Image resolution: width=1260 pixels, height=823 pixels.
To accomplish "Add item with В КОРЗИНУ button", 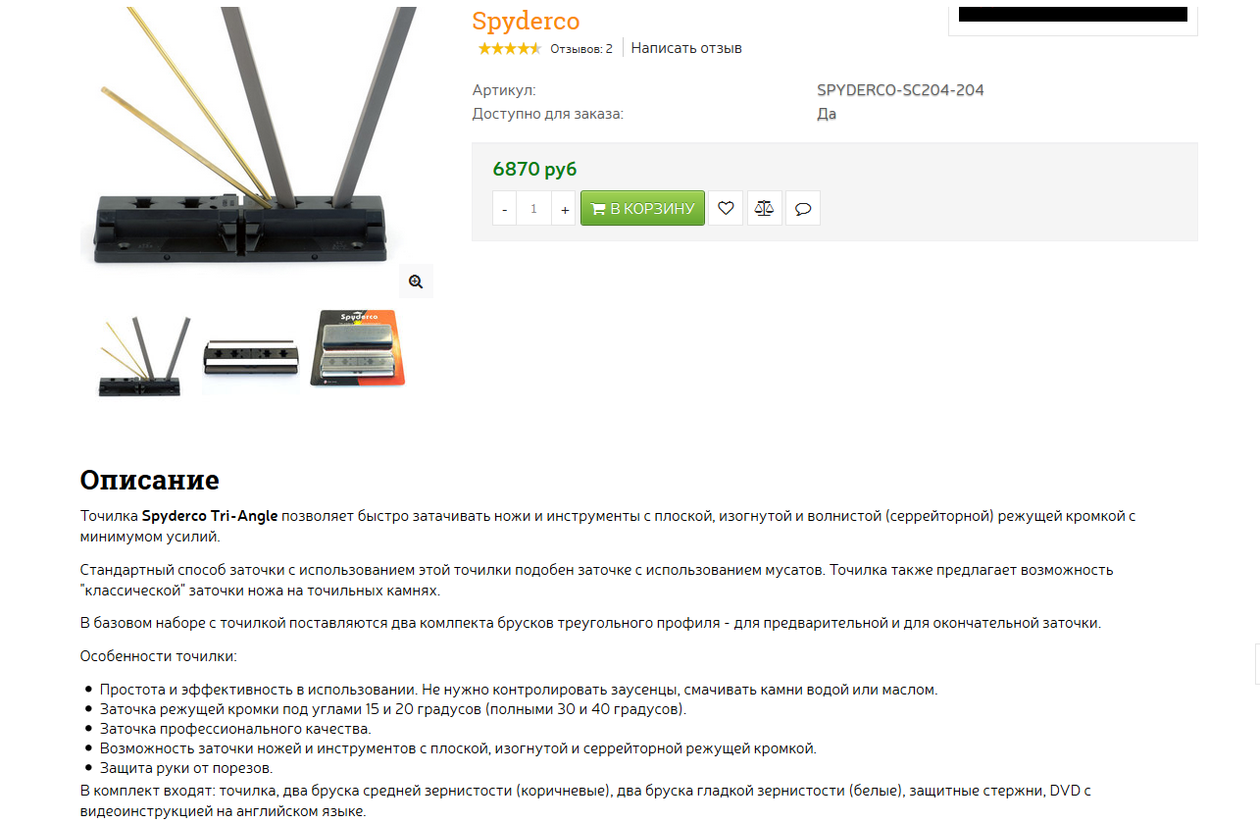I will [x=642, y=208].
